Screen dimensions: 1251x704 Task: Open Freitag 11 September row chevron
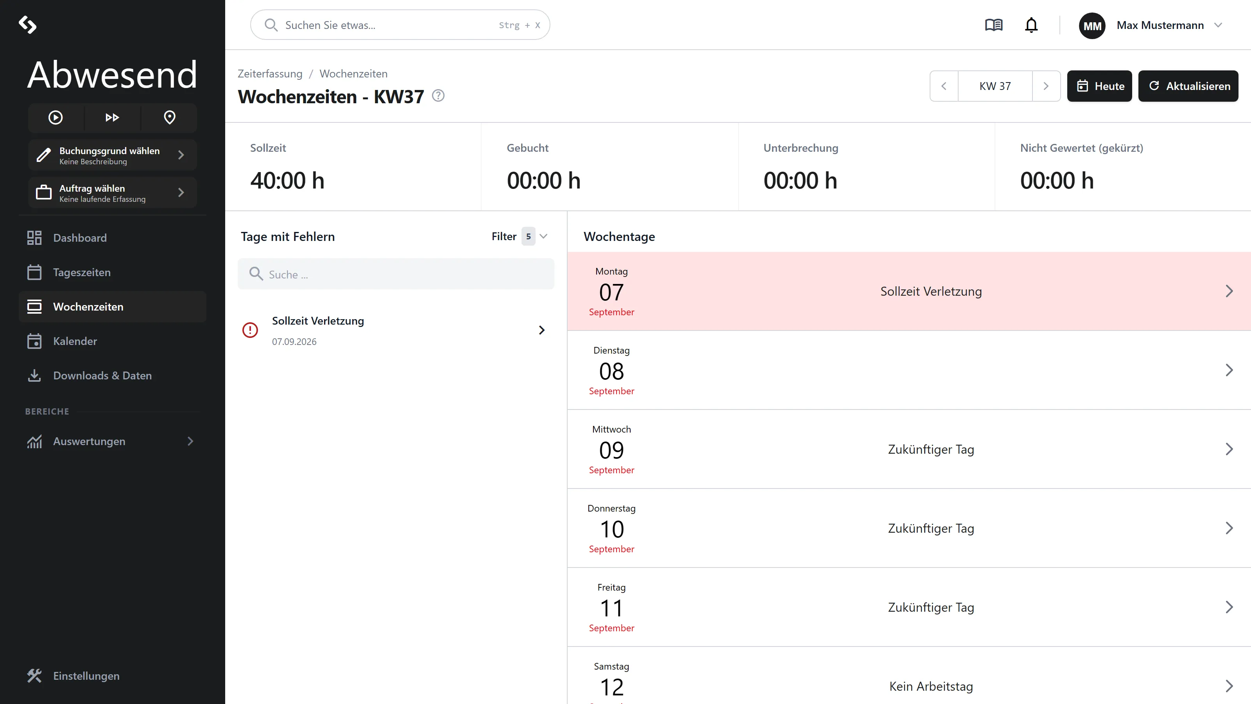[x=1229, y=607]
